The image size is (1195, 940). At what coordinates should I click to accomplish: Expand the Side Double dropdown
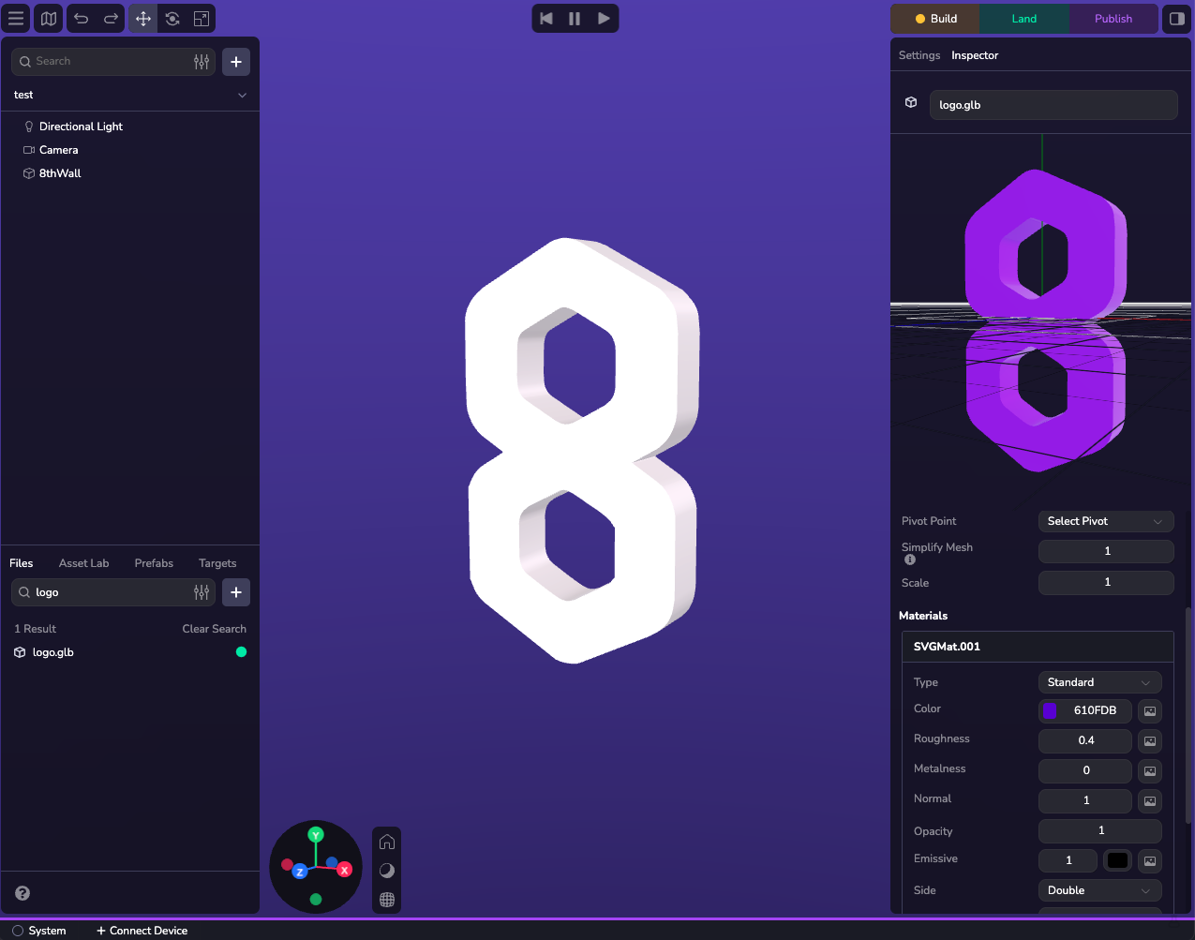click(x=1098, y=890)
